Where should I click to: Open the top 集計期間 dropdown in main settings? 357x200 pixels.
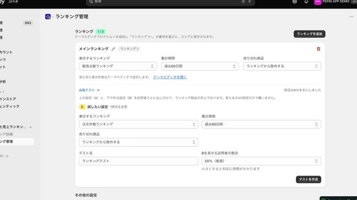[x=200, y=66]
